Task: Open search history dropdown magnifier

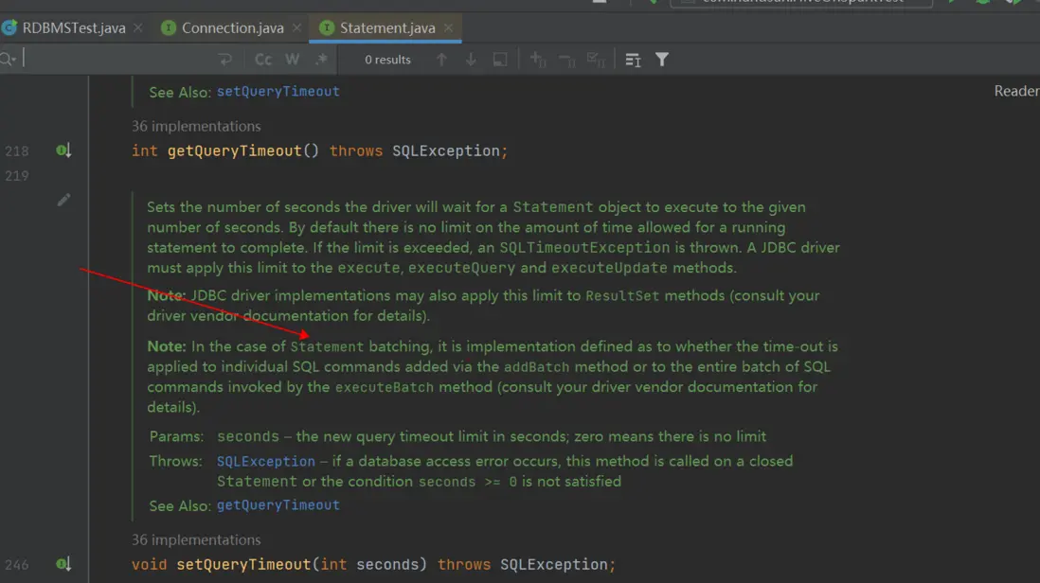Action: coord(8,60)
